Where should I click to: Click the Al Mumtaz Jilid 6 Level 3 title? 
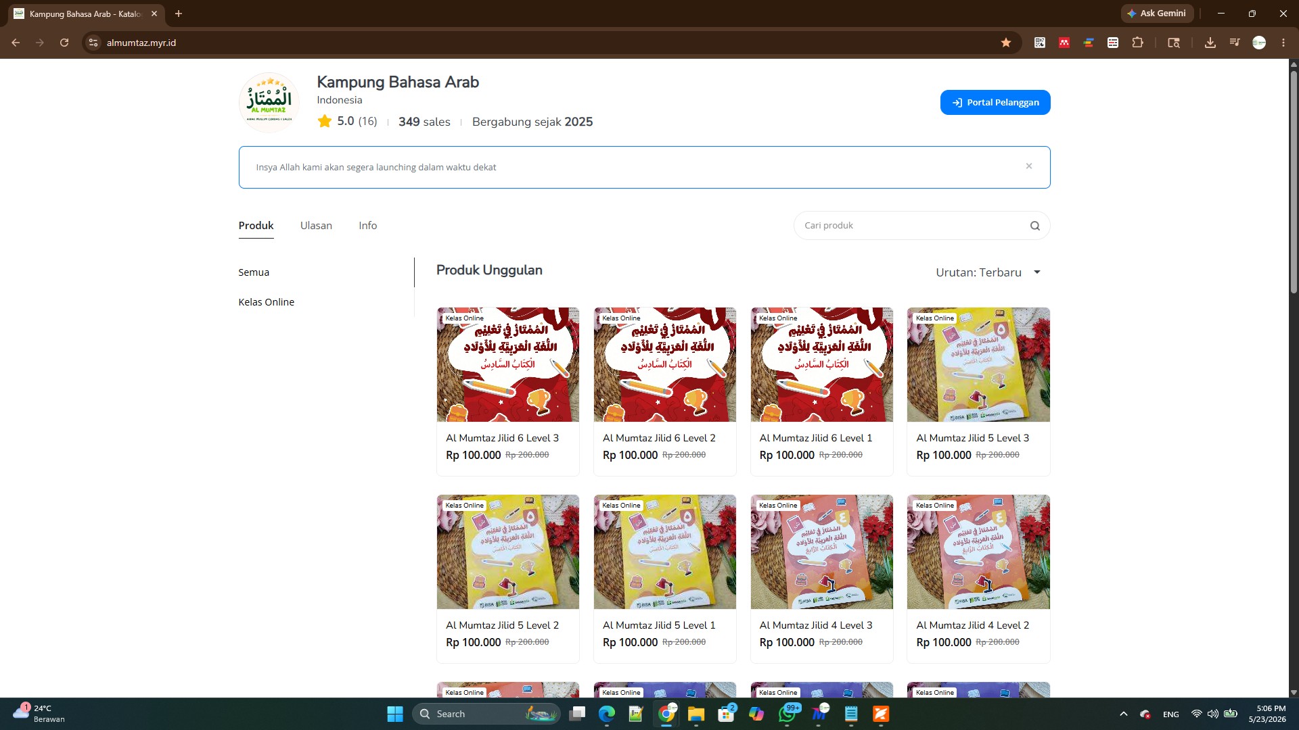[502, 438]
